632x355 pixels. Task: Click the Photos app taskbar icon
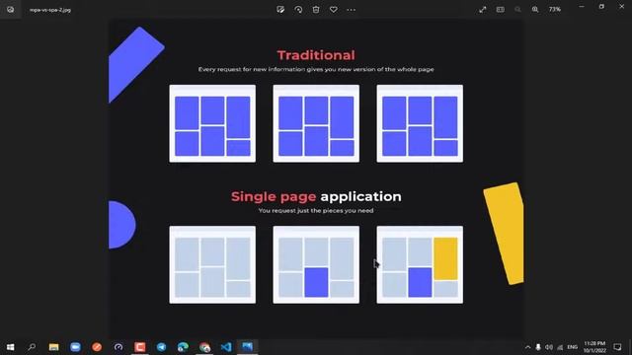(x=248, y=346)
